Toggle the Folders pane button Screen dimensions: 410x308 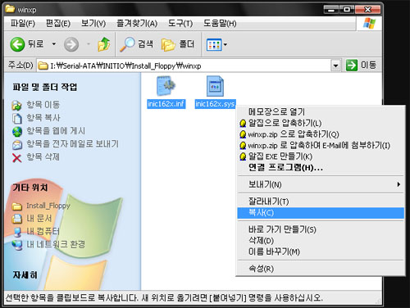178,44
